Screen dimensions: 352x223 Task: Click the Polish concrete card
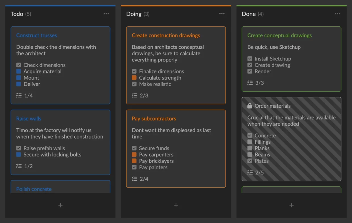pos(34,189)
